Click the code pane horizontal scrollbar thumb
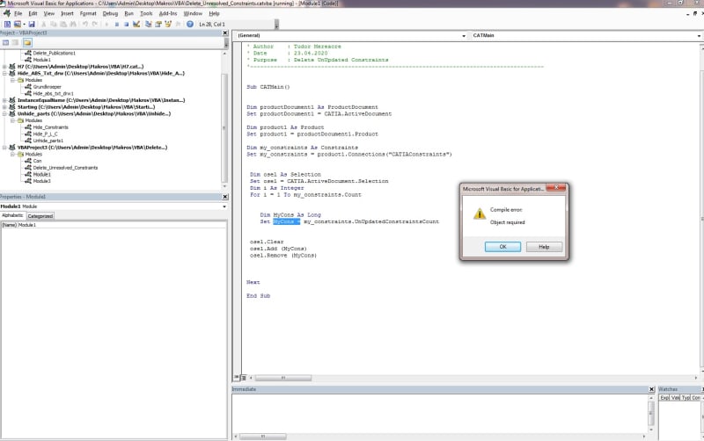The height and width of the screenshot is (441, 704). (282, 378)
